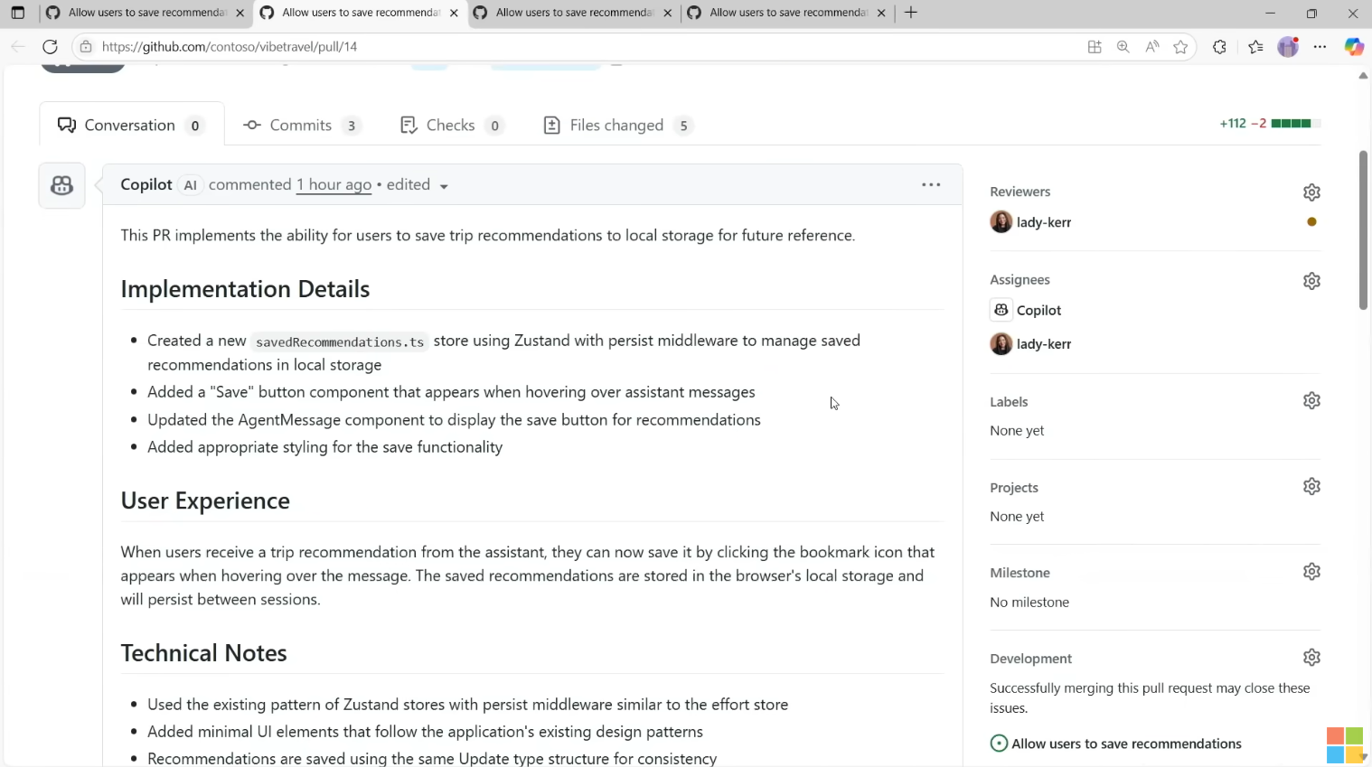Click the page vertical scrollbar thumb
Screen dimensions: 1372x767
tap(1363, 230)
